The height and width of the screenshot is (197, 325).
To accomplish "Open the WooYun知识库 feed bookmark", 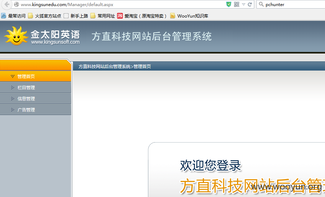I will point(189,16).
